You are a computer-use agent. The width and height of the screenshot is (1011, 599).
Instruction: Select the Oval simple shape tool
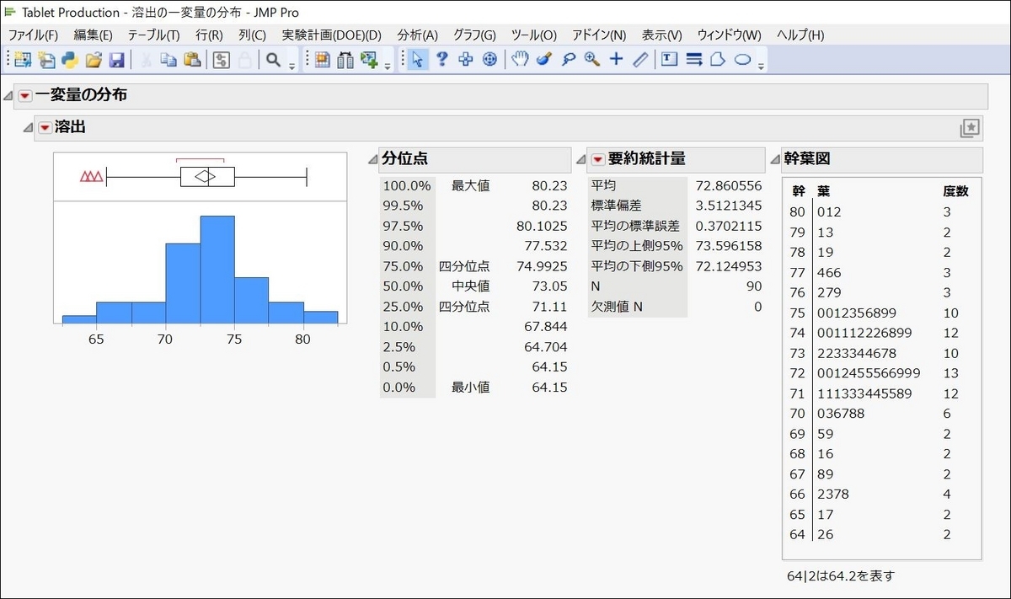click(742, 60)
